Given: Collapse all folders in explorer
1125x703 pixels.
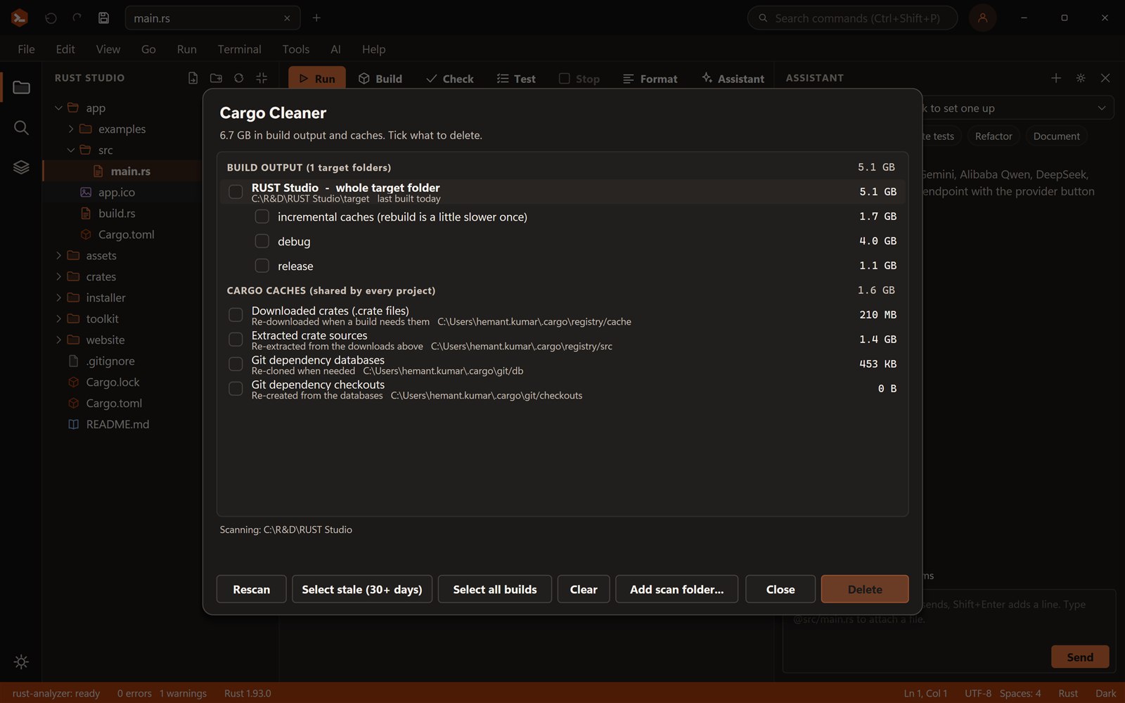Looking at the screenshot, I should coord(262,78).
